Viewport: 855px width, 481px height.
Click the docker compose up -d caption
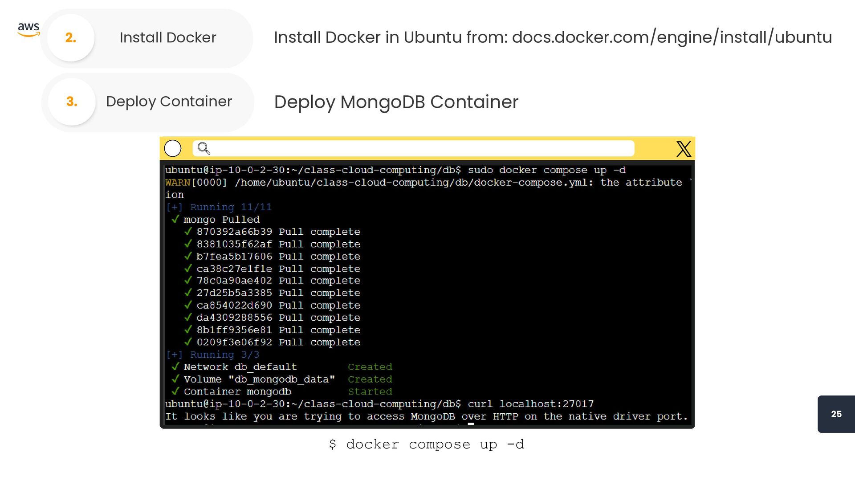(426, 444)
